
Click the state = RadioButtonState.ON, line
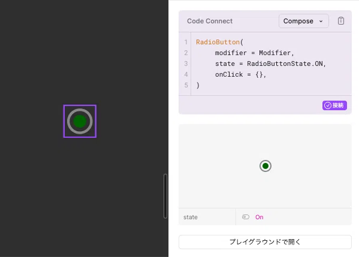coord(270,64)
